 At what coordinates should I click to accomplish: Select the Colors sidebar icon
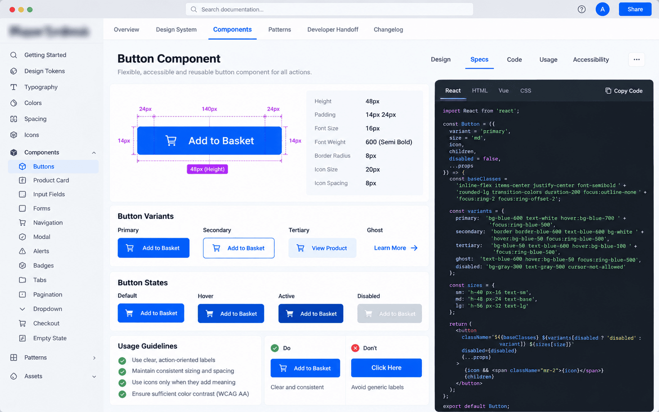14,103
